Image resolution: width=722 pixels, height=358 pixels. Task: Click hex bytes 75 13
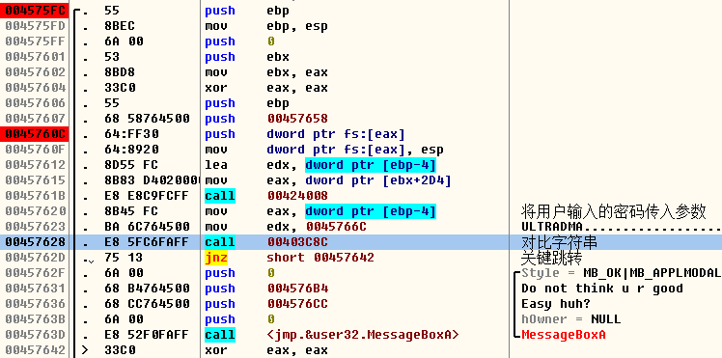[124, 258]
